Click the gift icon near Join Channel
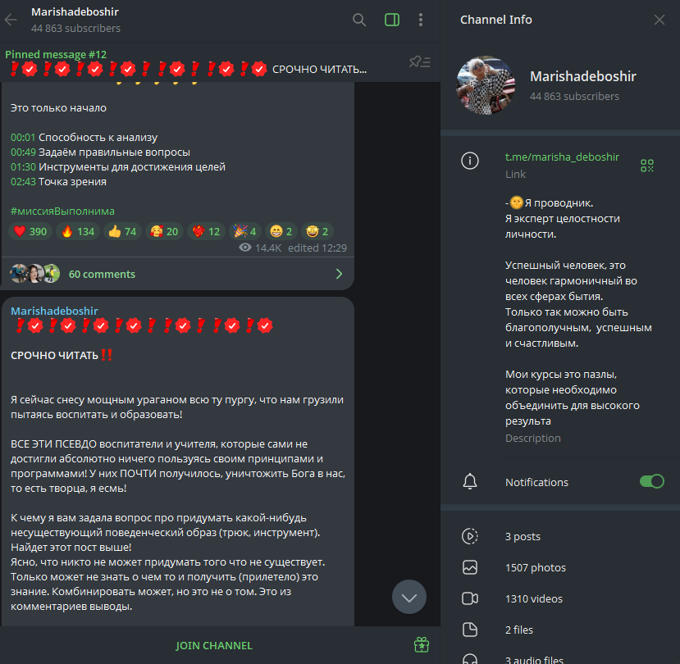Viewport: 680px width, 664px height. (x=422, y=645)
